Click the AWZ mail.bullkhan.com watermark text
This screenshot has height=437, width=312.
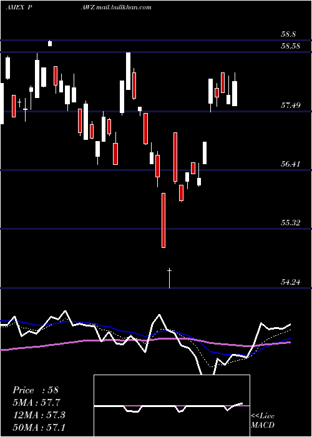[116, 7]
